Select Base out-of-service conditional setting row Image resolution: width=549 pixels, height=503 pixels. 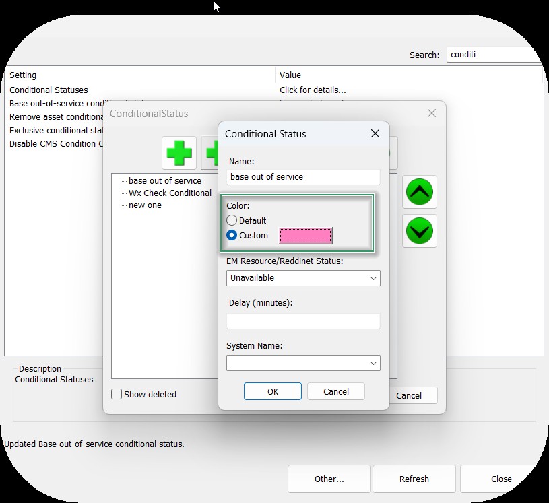(56, 104)
